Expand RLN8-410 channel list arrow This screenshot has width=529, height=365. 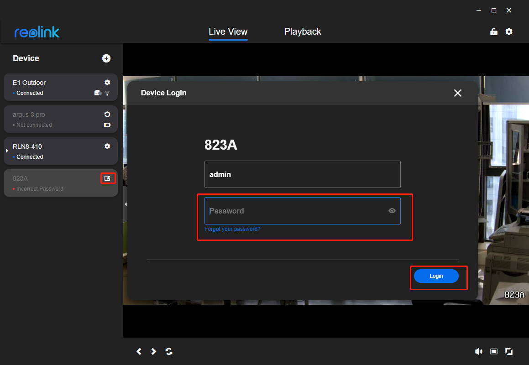pos(7,151)
